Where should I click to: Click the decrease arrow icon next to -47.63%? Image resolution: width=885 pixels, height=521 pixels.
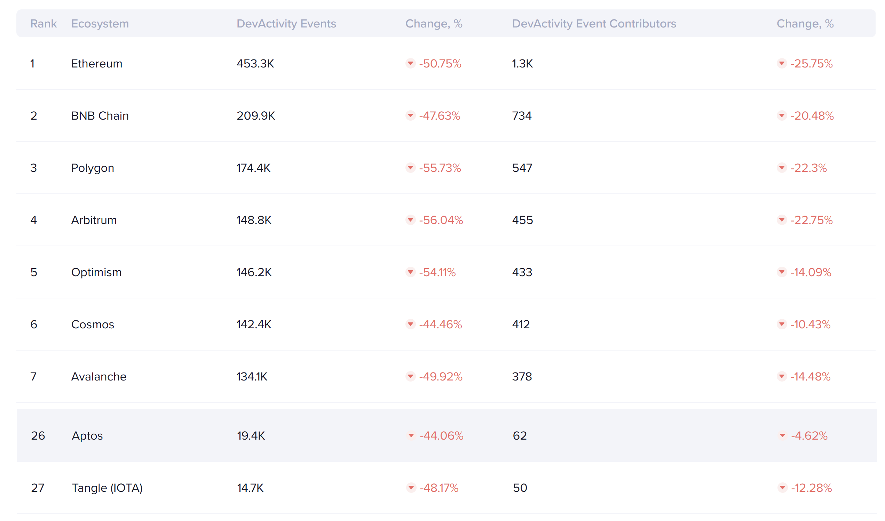410,115
